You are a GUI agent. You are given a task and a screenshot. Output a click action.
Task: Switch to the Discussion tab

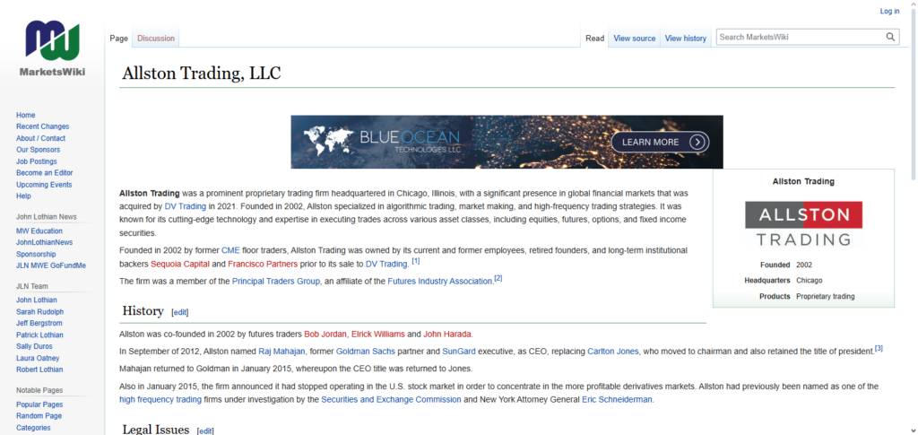click(156, 39)
